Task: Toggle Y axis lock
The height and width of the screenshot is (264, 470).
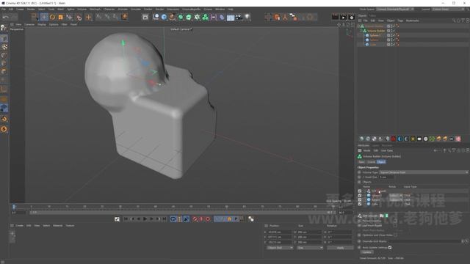Action: coord(107,17)
